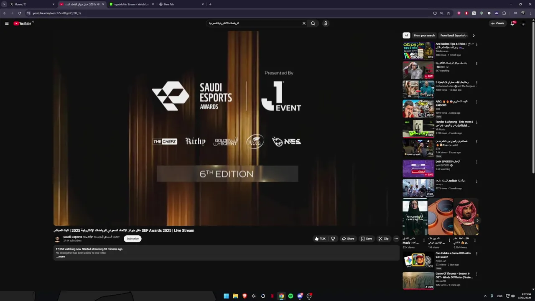Click the magnifier search button
Screen dimensions: 535x301
[313, 23]
